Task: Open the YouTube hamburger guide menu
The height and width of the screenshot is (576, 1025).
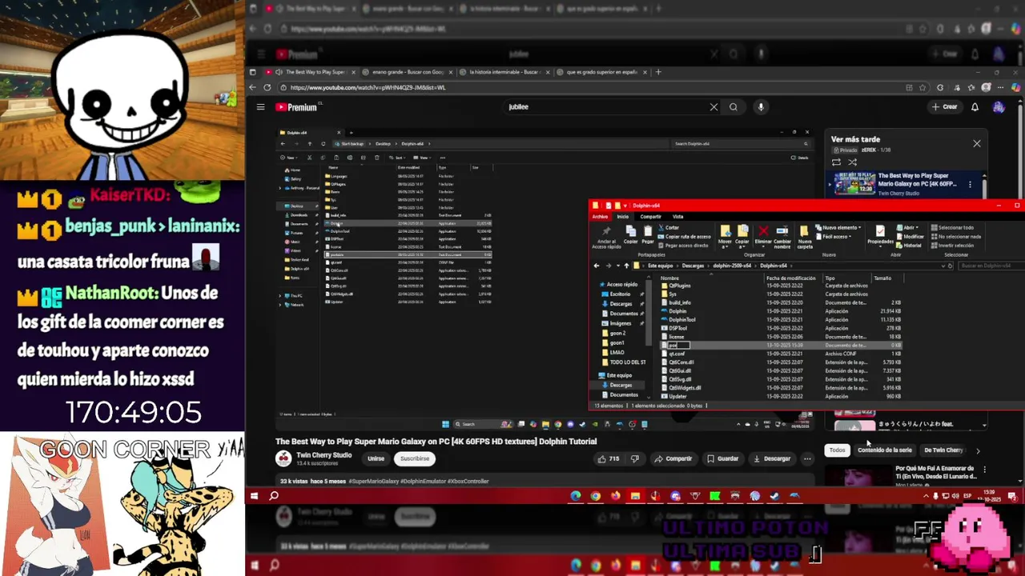Action: [260, 107]
